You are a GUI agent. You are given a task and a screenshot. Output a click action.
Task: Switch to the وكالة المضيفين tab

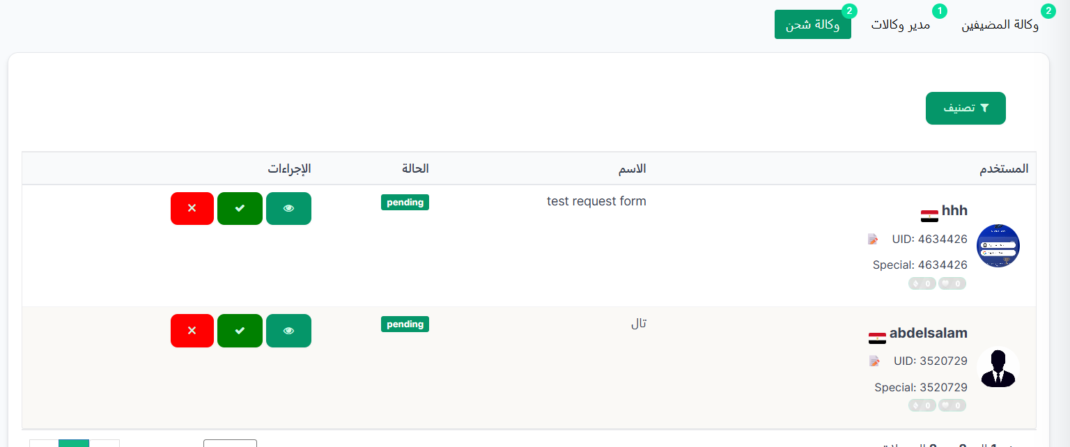tap(1000, 25)
